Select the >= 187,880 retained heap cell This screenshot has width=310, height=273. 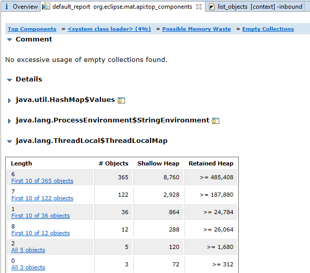tap(211, 195)
